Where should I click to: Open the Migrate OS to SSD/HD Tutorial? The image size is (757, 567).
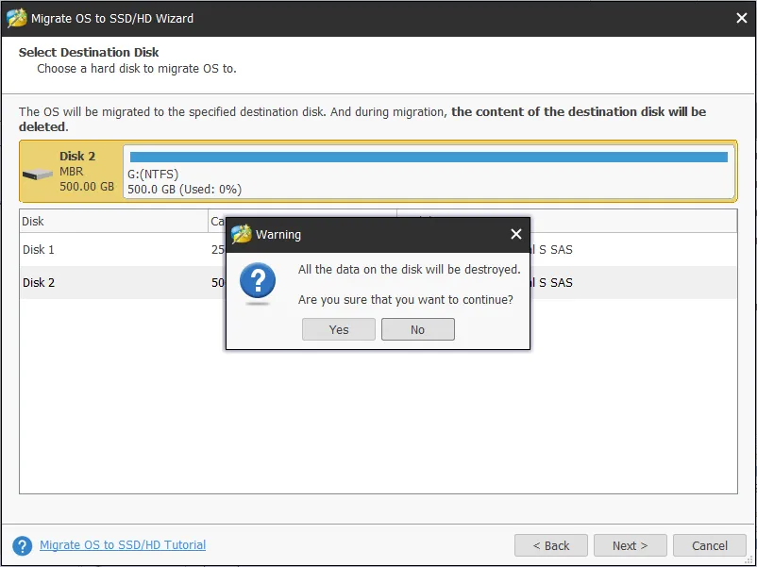(123, 545)
